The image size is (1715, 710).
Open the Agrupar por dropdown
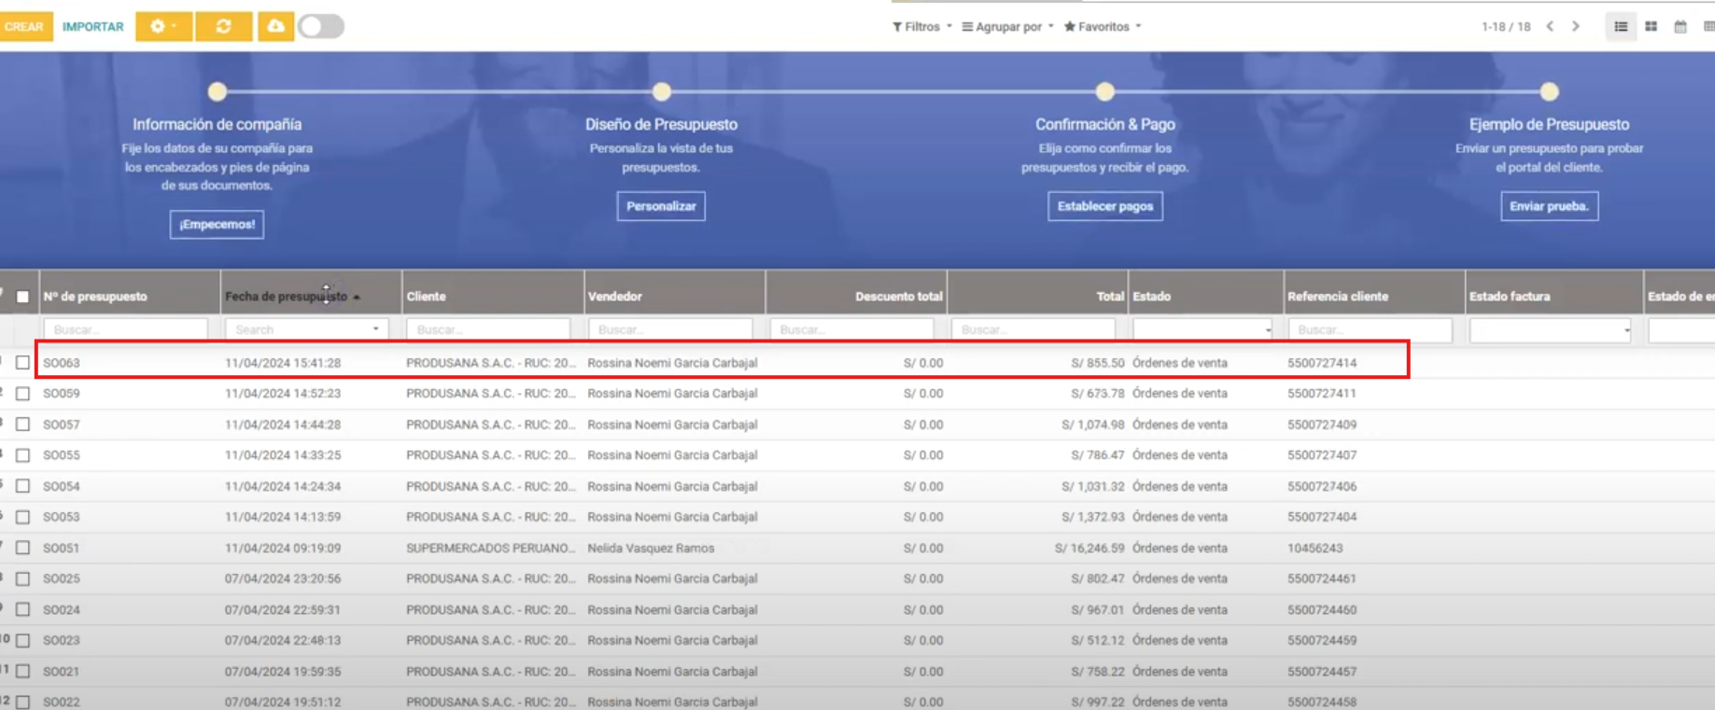pos(1007,27)
